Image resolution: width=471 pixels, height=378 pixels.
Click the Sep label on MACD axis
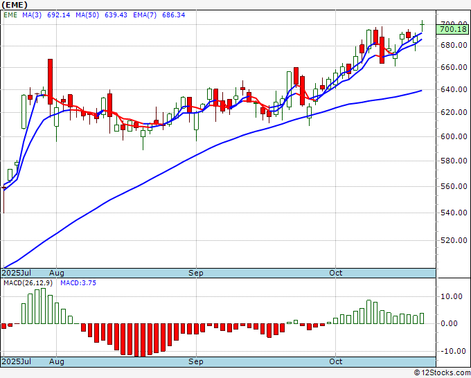coord(196,361)
